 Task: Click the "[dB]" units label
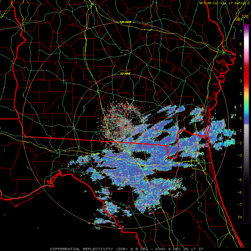click(x=238, y=19)
